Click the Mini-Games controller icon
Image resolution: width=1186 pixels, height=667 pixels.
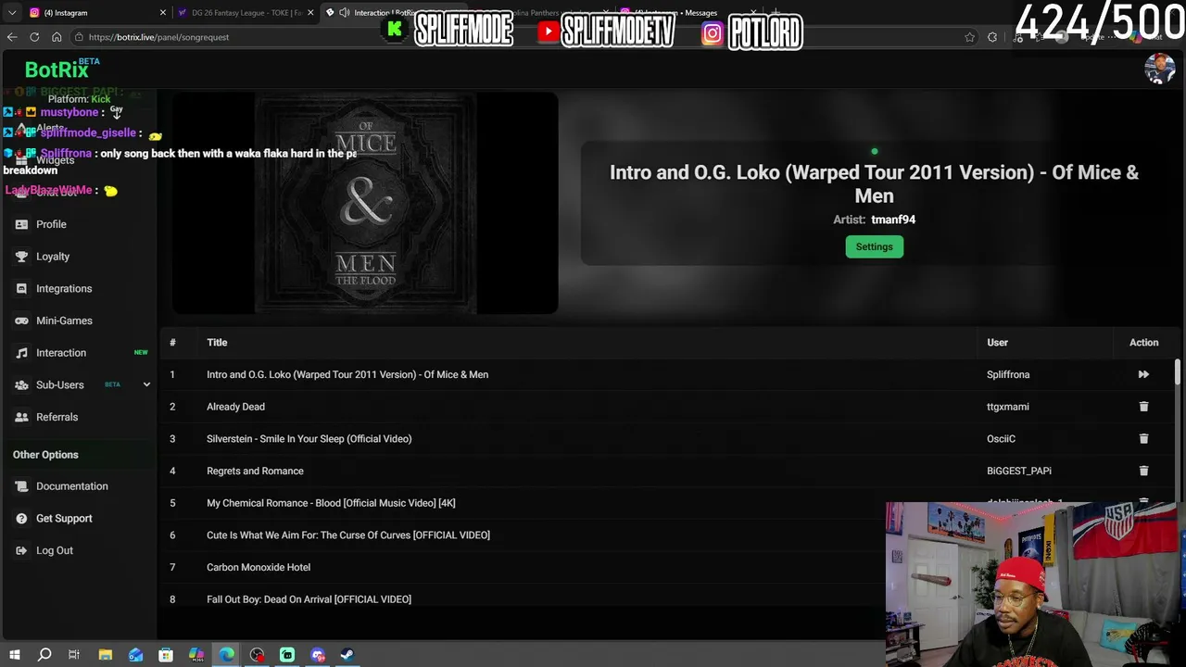point(21,321)
